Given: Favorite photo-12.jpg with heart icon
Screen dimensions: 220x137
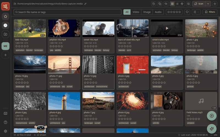Looking at the screenshot, I should tap(111, 58).
